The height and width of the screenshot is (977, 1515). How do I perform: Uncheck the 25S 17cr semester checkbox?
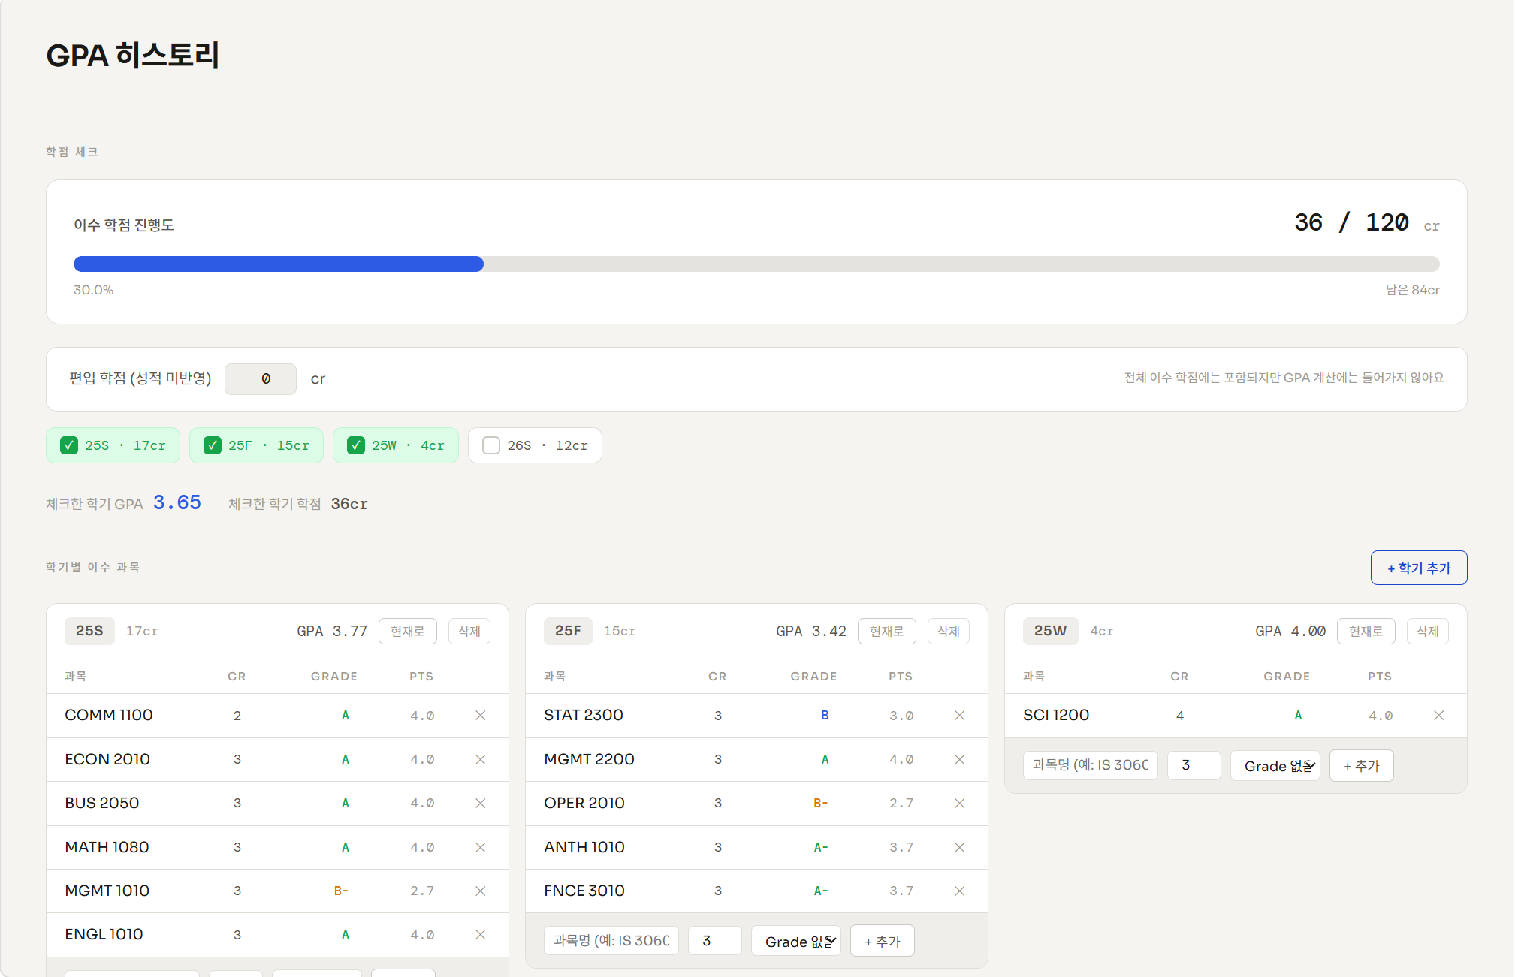pyautogui.click(x=69, y=445)
